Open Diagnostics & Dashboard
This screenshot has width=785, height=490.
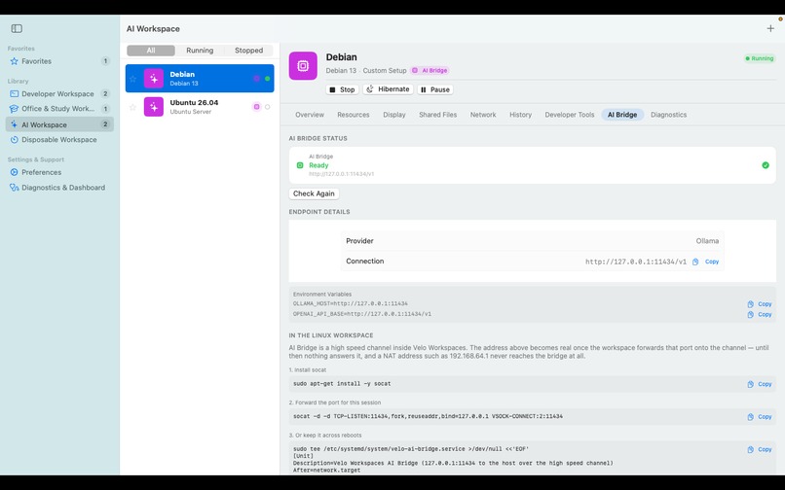[59, 188]
